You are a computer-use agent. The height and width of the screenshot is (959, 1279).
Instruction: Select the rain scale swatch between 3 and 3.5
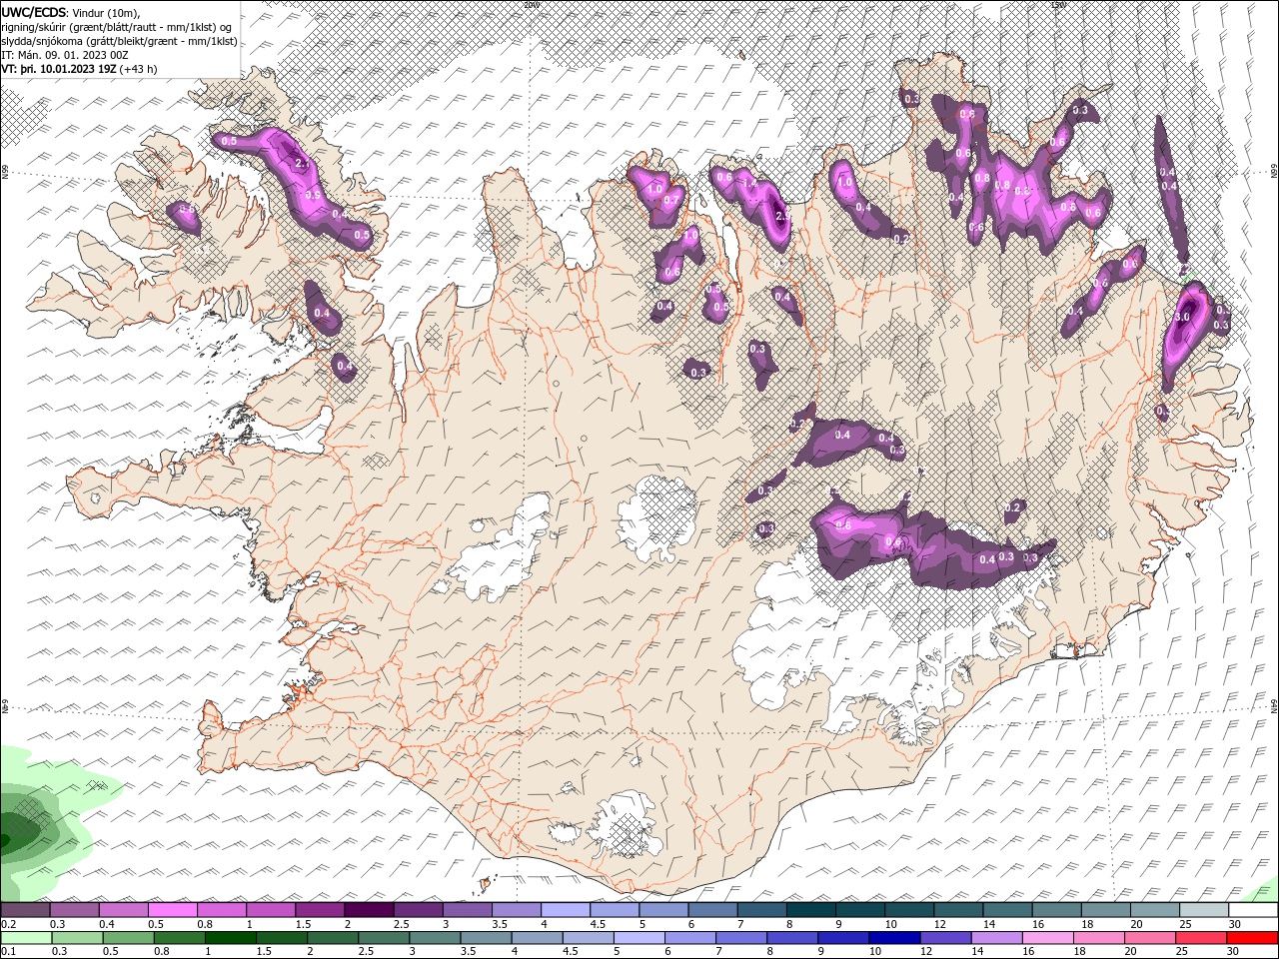point(435,938)
